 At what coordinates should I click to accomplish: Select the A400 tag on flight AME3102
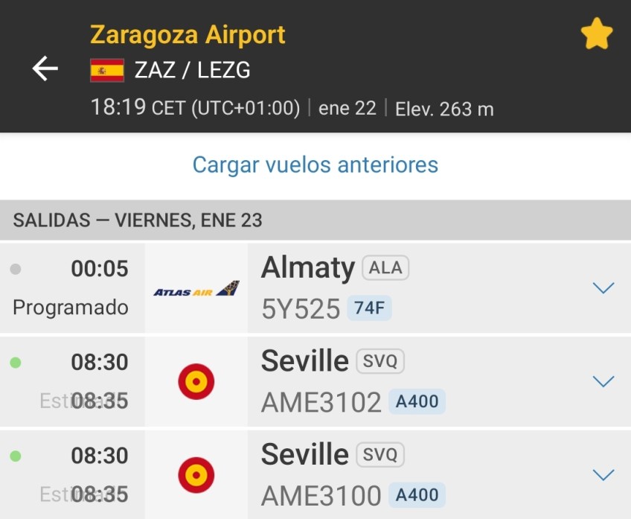point(417,401)
